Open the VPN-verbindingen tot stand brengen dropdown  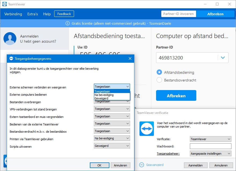(112, 109)
